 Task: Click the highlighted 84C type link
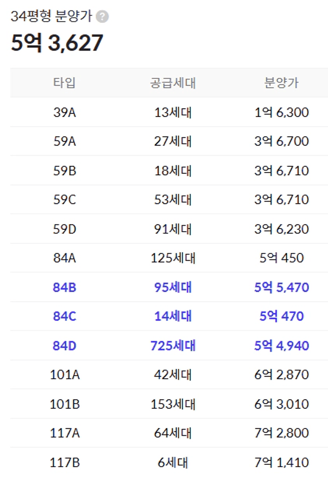[x=65, y=316]
